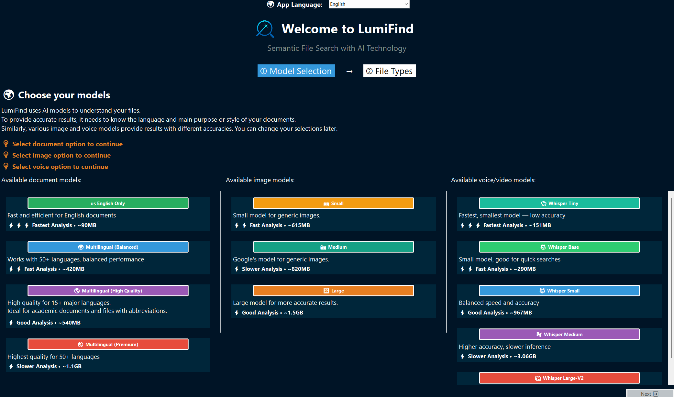
Task: Select the Whisper Medium voice model
Action: pyautogui.click(x=559, y=334)
